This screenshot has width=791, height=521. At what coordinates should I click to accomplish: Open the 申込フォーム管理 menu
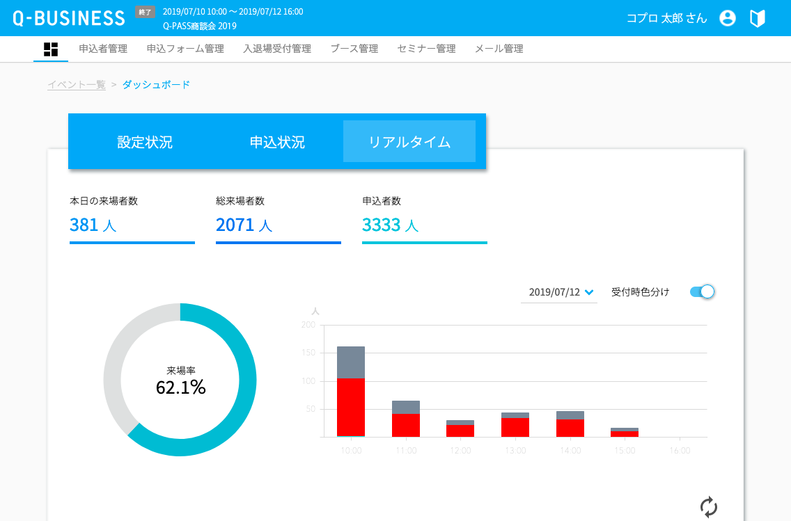tap(185, 49)
